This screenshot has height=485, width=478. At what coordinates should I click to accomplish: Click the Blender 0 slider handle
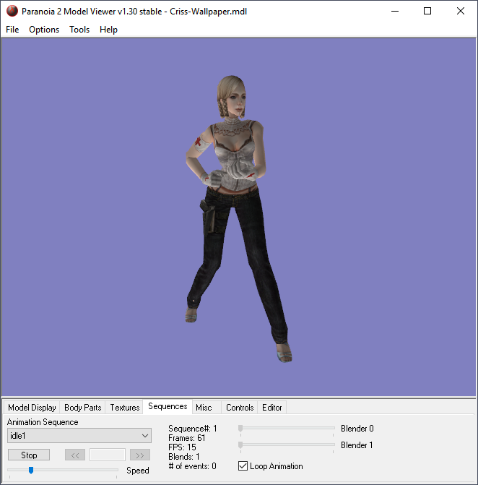pyautogui.click(x=240, y=428)
